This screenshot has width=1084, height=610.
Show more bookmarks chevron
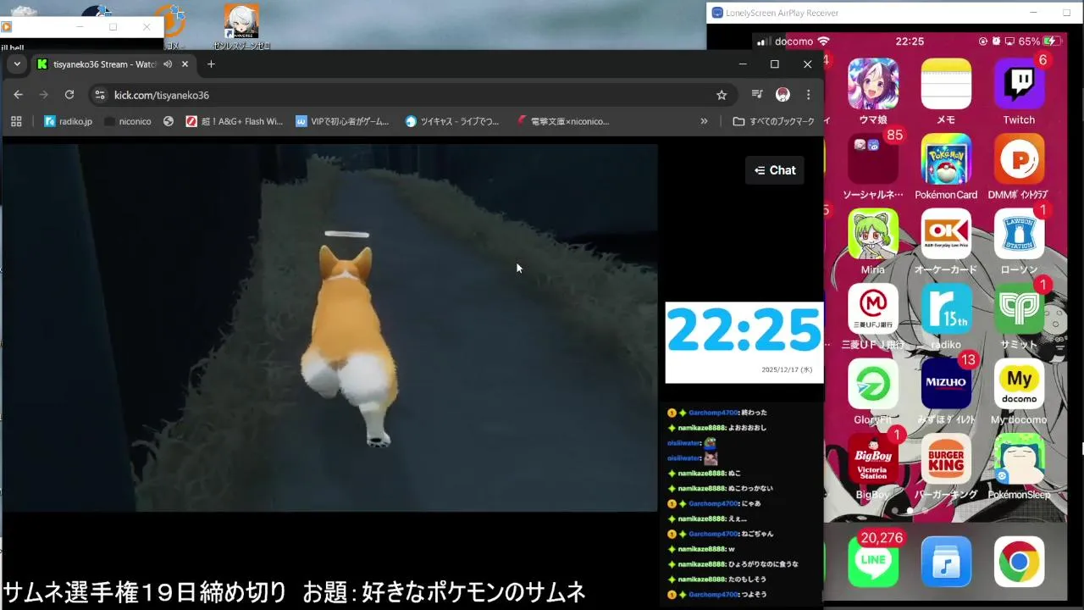pos(704,121)
